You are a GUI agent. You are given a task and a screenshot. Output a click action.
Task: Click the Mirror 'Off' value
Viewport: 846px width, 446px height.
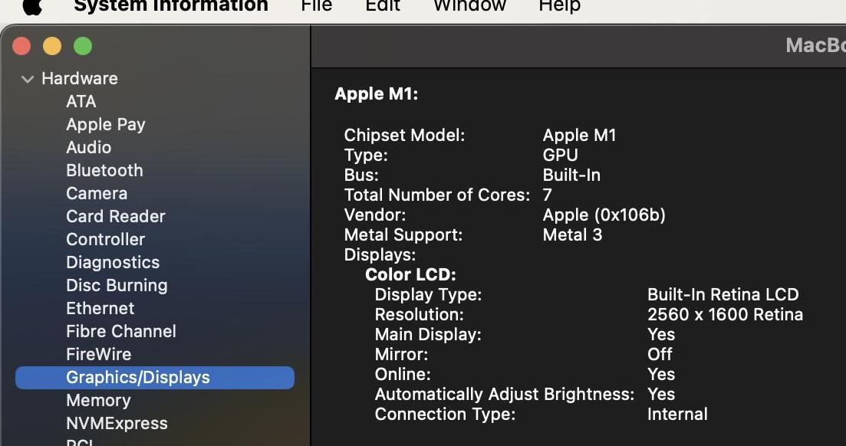(x=660, y=354)
